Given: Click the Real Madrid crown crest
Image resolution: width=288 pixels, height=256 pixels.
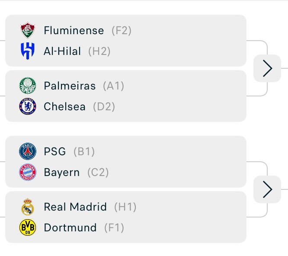Looking at the screenshot, I should (x=28, y=207).
